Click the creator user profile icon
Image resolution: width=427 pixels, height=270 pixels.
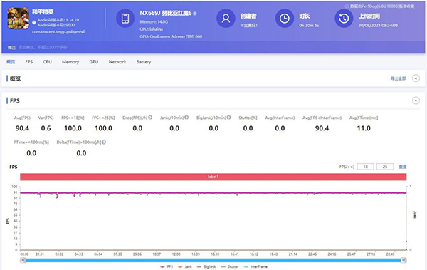tap(226, 19)
